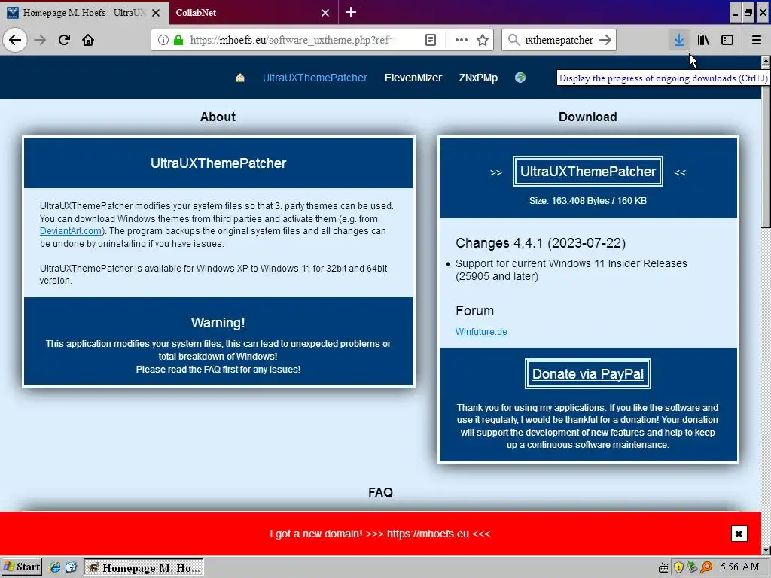
Task: Select the Homepage M. Ho... taskbar button
Action: 144,567
